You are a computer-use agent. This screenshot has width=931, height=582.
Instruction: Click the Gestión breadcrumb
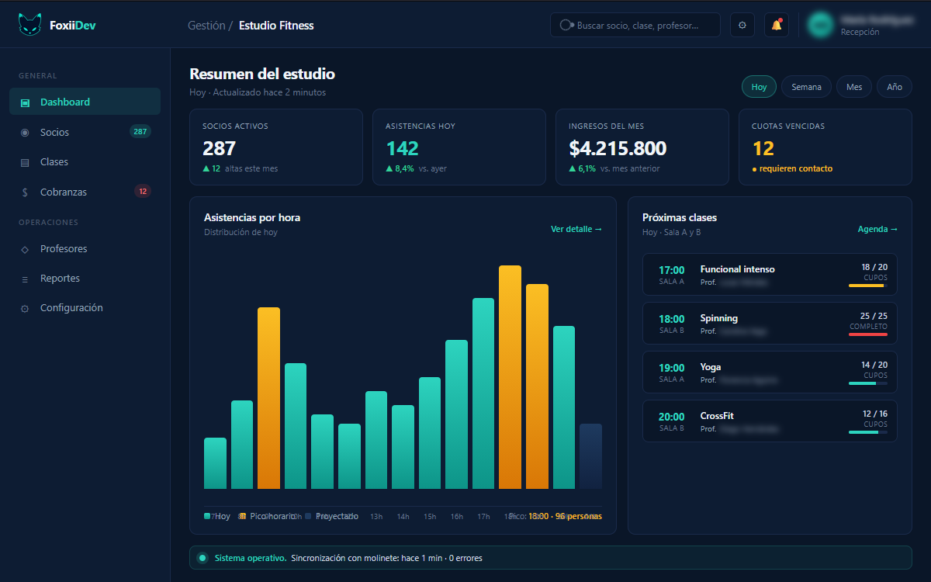pos(206,26)
